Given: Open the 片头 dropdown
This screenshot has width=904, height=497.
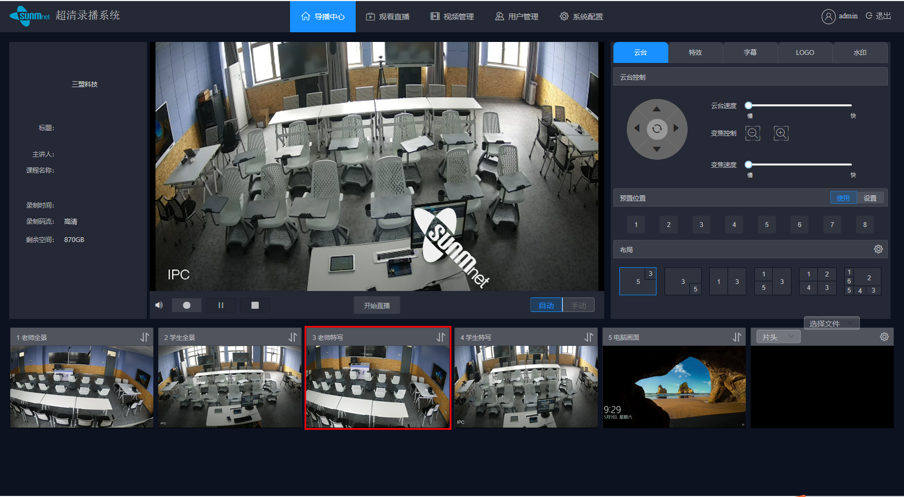Looking at the screenshot, I should pos(778,337).
